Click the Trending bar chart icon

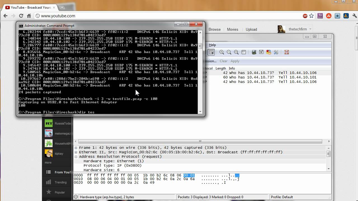pyautogui.click(x=49, y=182)
